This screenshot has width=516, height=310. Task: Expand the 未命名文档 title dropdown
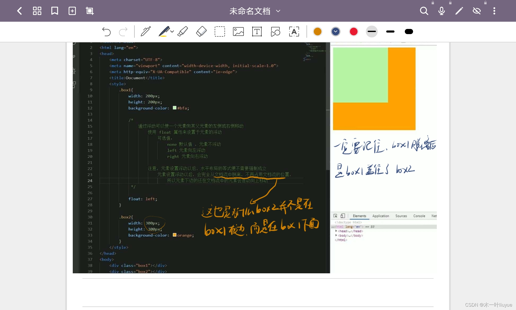point(278,11)
